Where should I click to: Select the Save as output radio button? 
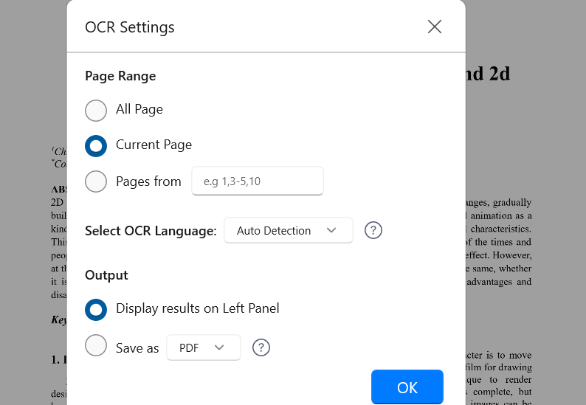click(x=96, y=345)
